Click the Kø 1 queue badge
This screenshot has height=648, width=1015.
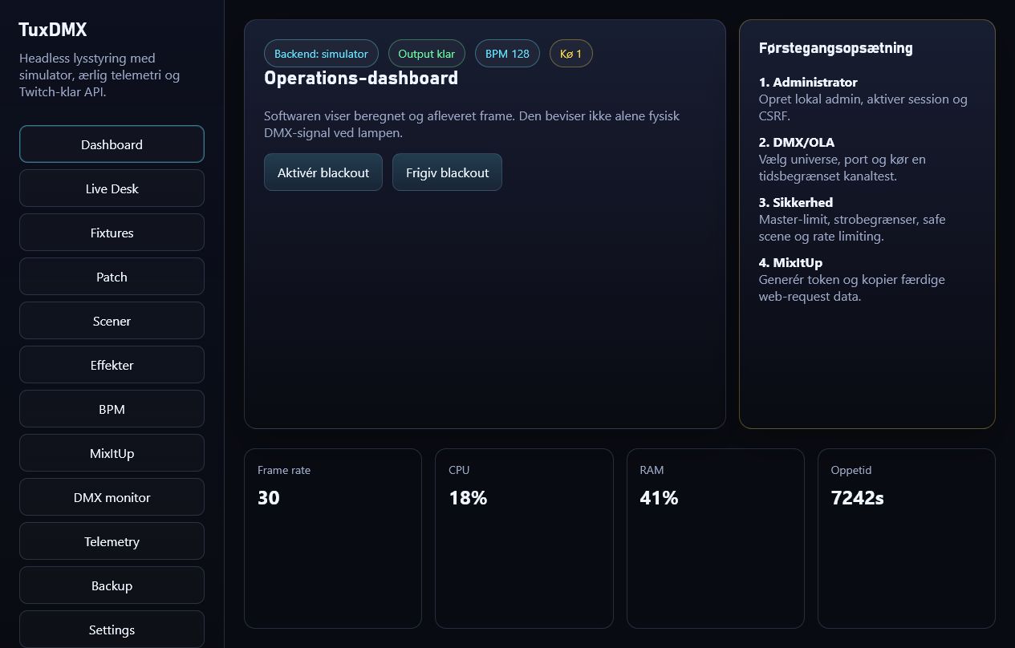571,54
